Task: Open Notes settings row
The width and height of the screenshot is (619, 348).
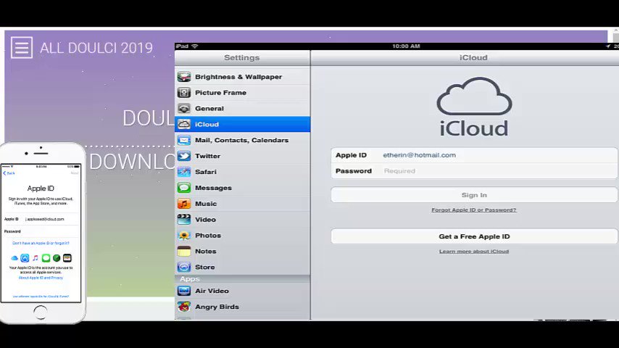Action: [242, 251]
